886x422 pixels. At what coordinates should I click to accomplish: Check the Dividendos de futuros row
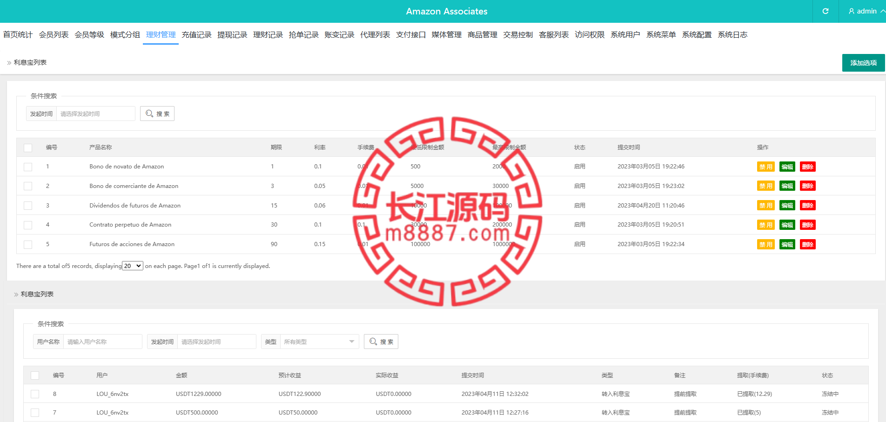pyautogui.click(x=28, y=206)
